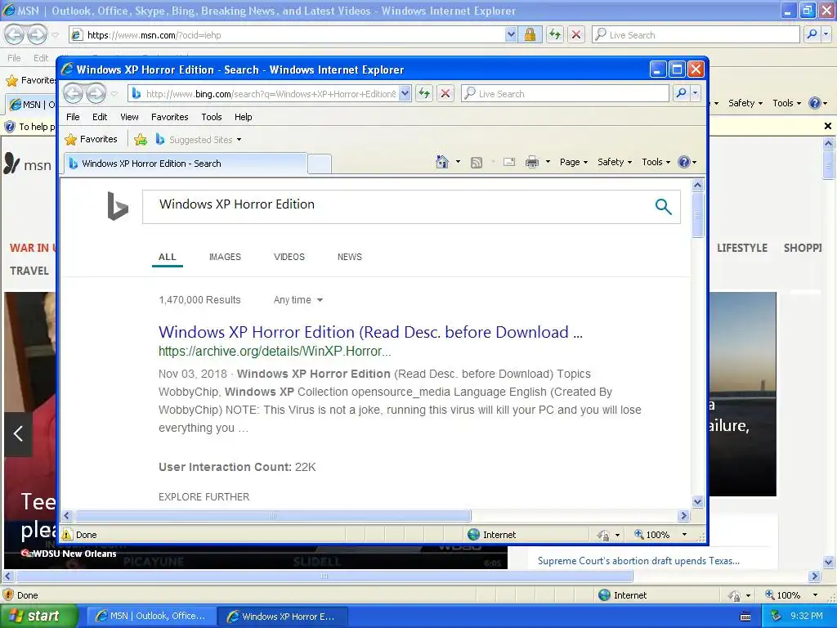
Task: Open Edit menu in Bing window
Action: [100, 117]
